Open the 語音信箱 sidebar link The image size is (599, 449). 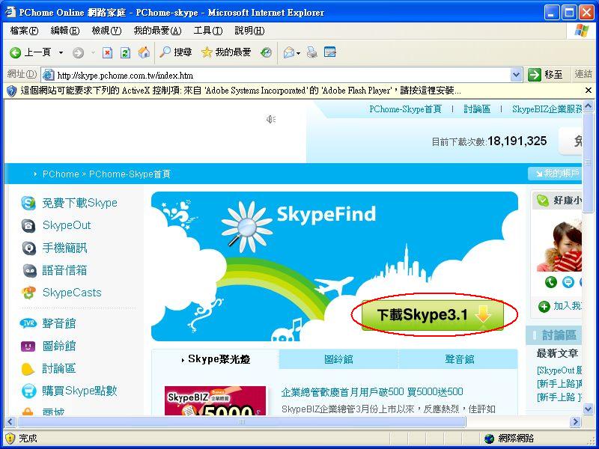coord(64,270)
